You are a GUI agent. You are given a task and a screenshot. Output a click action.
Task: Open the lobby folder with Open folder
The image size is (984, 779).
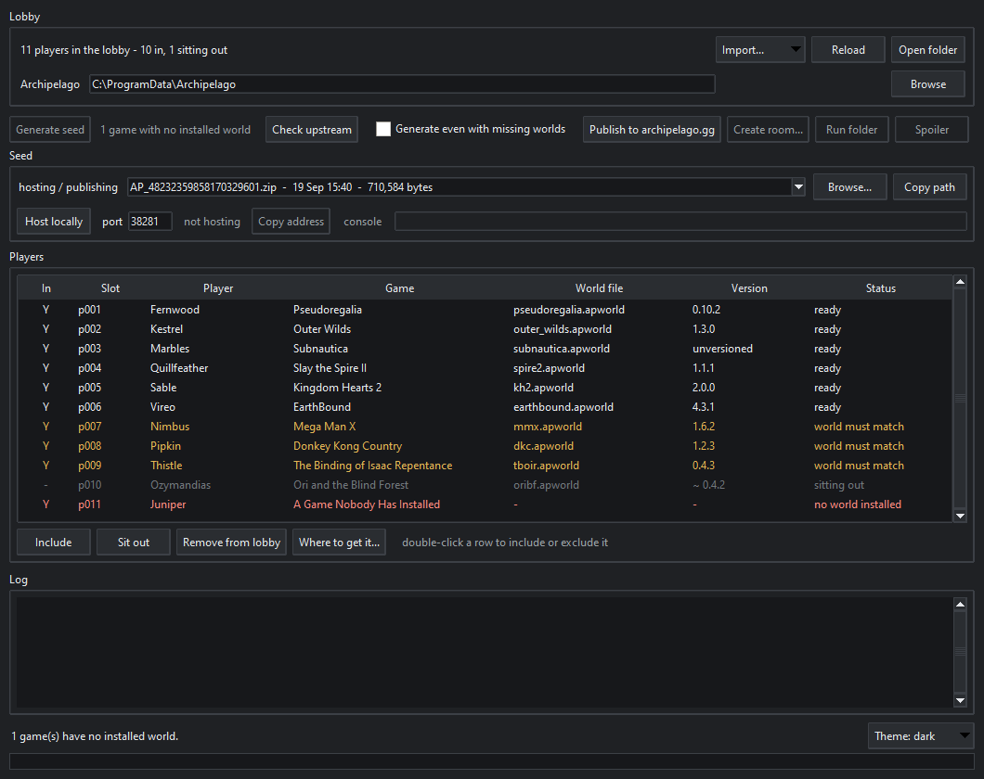[x=927, y=49]
